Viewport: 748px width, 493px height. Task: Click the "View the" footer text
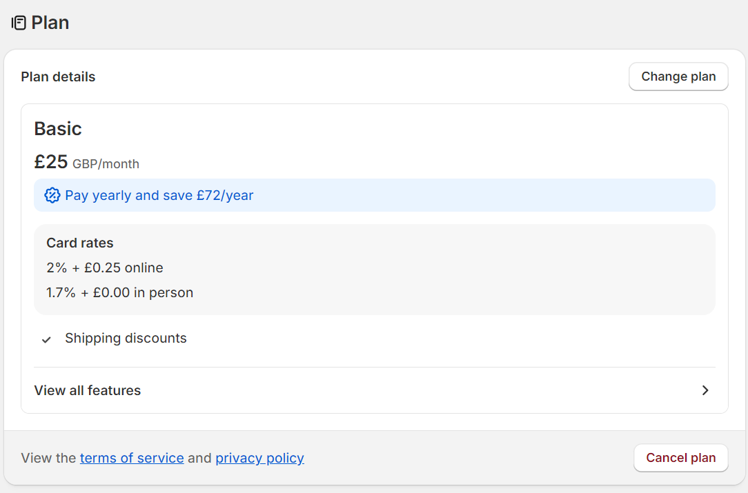pyautogui.click(x=48, y=458)
